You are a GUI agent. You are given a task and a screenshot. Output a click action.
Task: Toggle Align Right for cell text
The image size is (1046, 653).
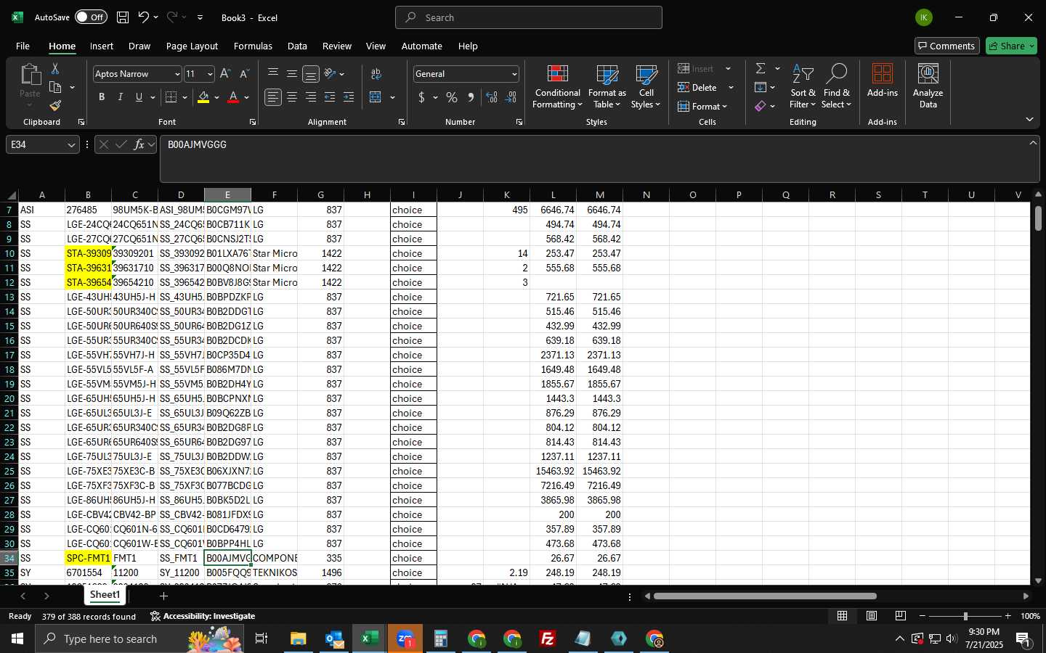(311, 97)
